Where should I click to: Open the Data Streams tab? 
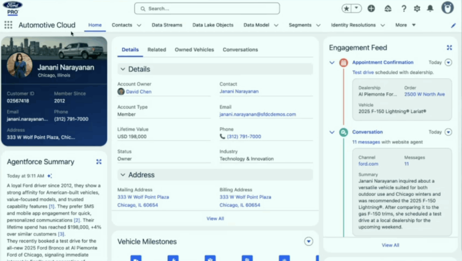coord(167,25)
